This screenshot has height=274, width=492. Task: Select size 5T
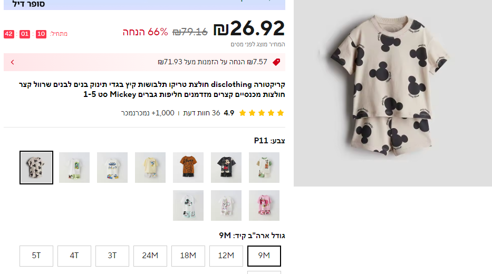[36, 256]
